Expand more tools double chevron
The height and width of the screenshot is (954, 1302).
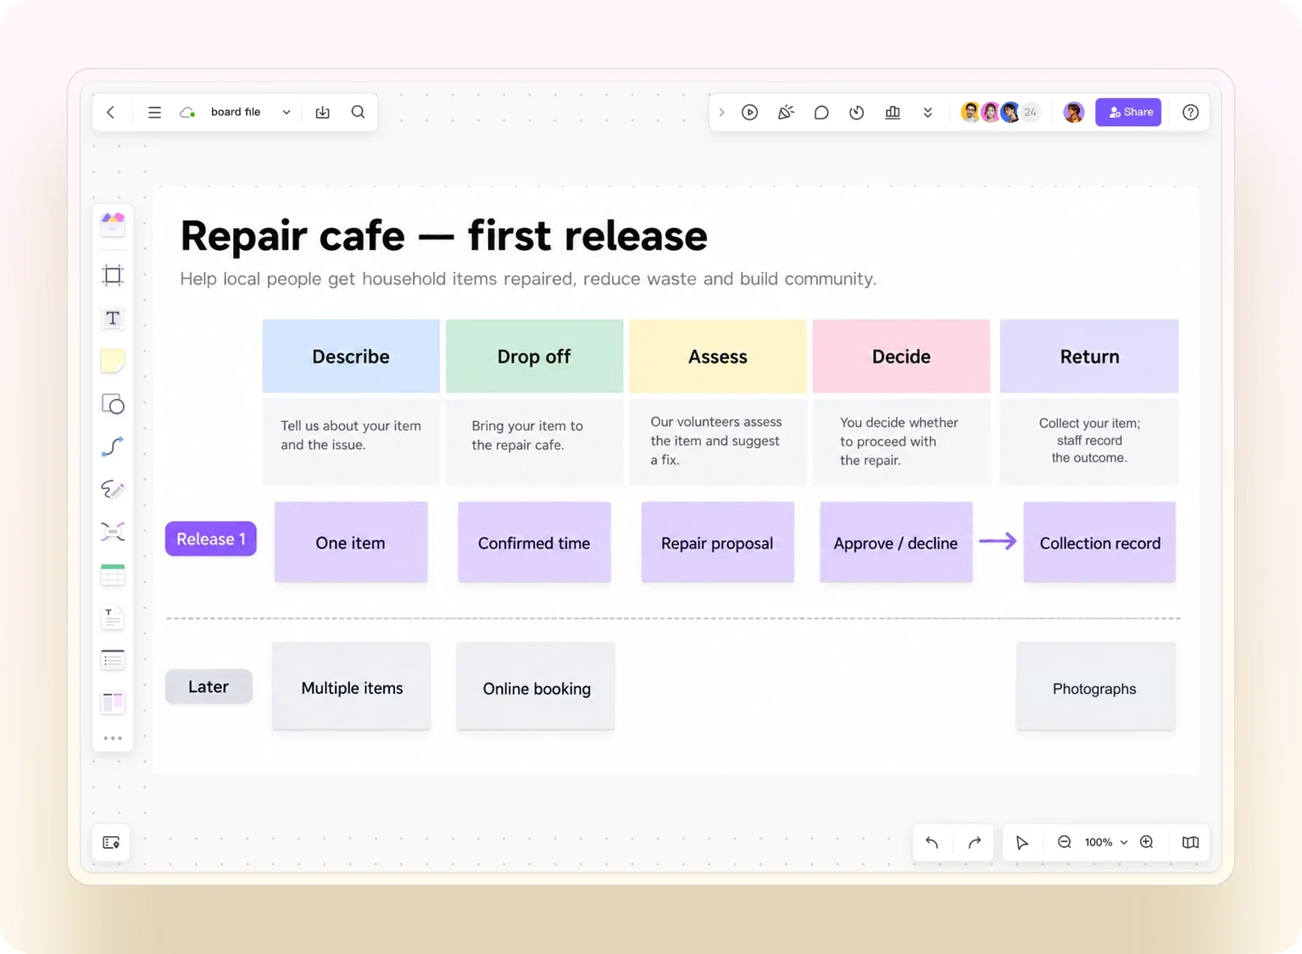928,112
